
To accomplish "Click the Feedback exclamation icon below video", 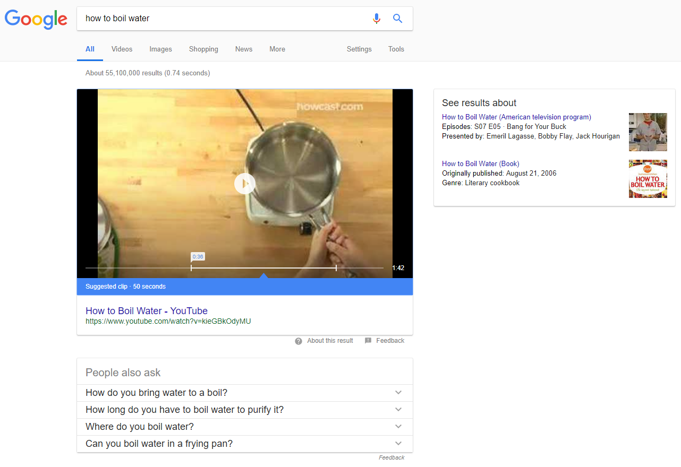I will pos(368,341).
